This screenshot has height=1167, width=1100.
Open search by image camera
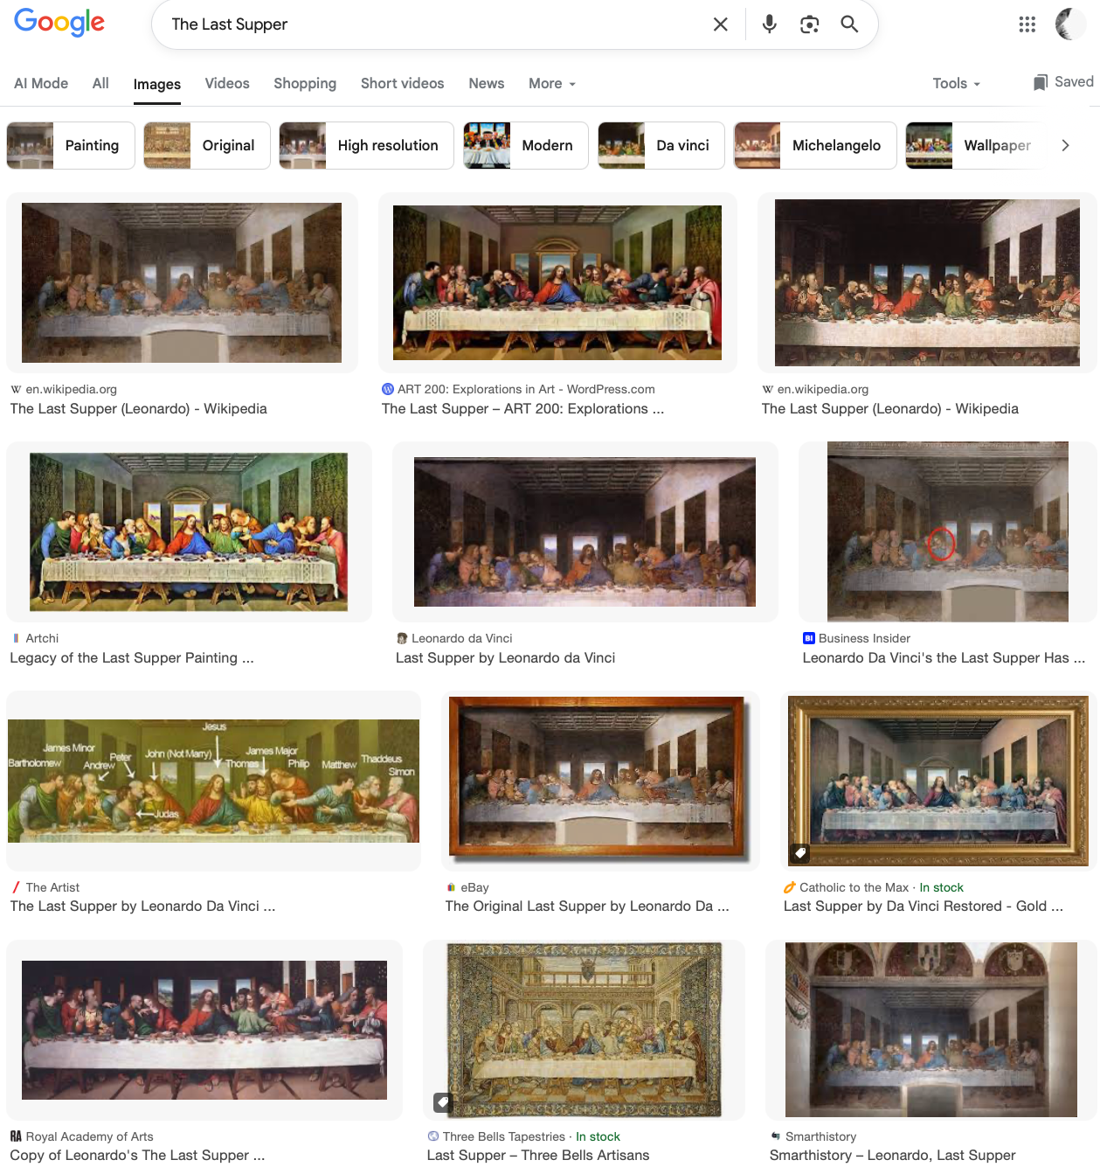pos(809,24)
